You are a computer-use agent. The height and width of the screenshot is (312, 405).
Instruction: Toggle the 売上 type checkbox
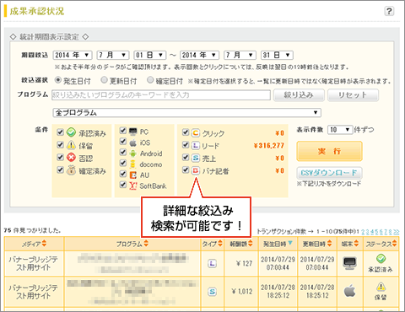point(186,157)
